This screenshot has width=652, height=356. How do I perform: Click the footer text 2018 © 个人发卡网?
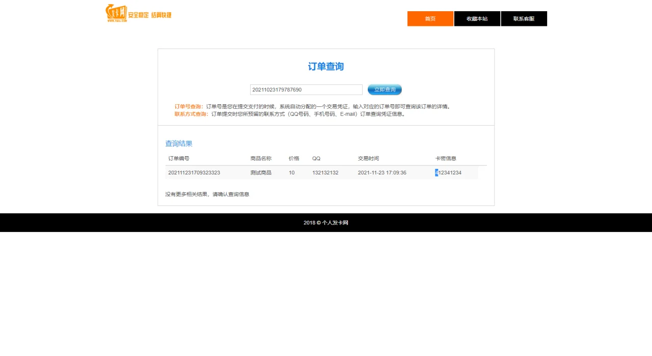click(325, 223)
